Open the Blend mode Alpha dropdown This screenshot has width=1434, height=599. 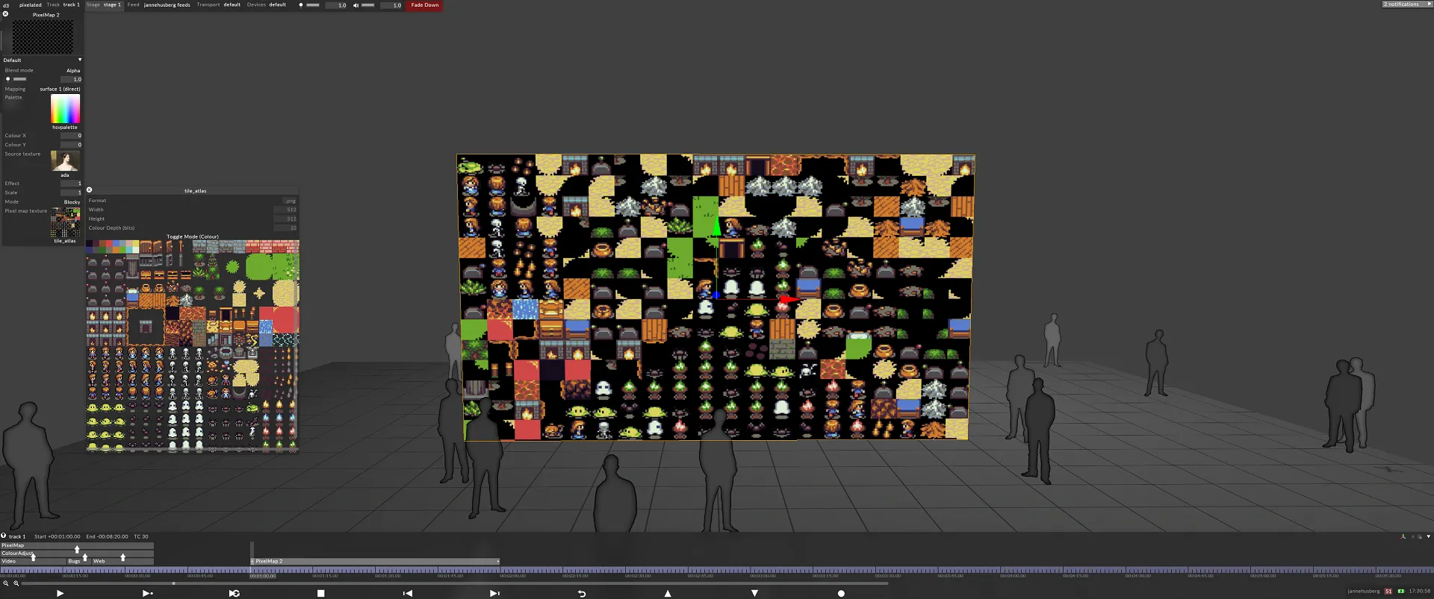(72, 71)
